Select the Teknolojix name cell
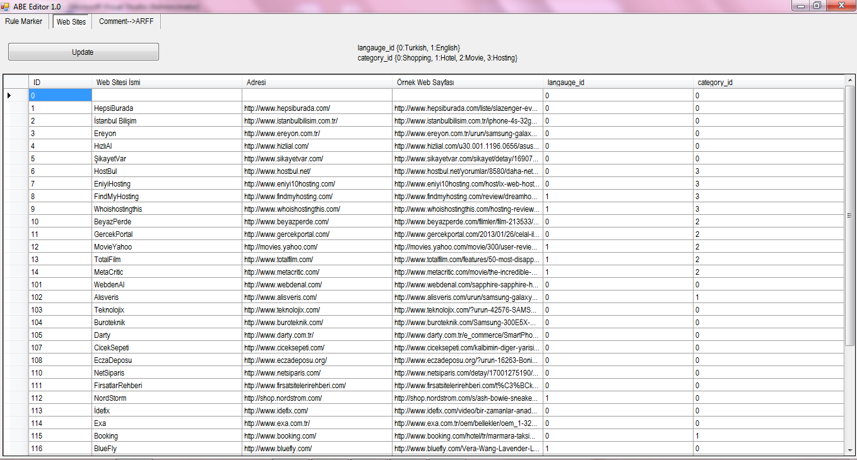The height and width of the screenshot is (460, 857). click(167, 309)
